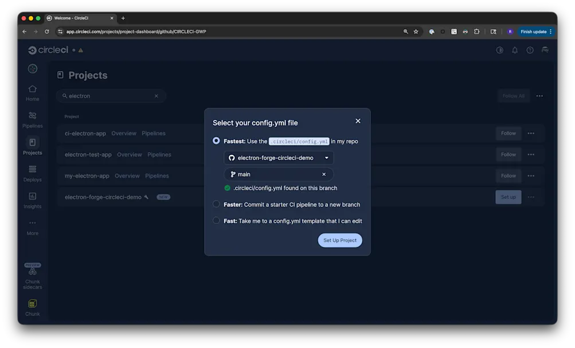
Task: Select the Welcome - CircleCI browser tab
Action: (80, 18)
